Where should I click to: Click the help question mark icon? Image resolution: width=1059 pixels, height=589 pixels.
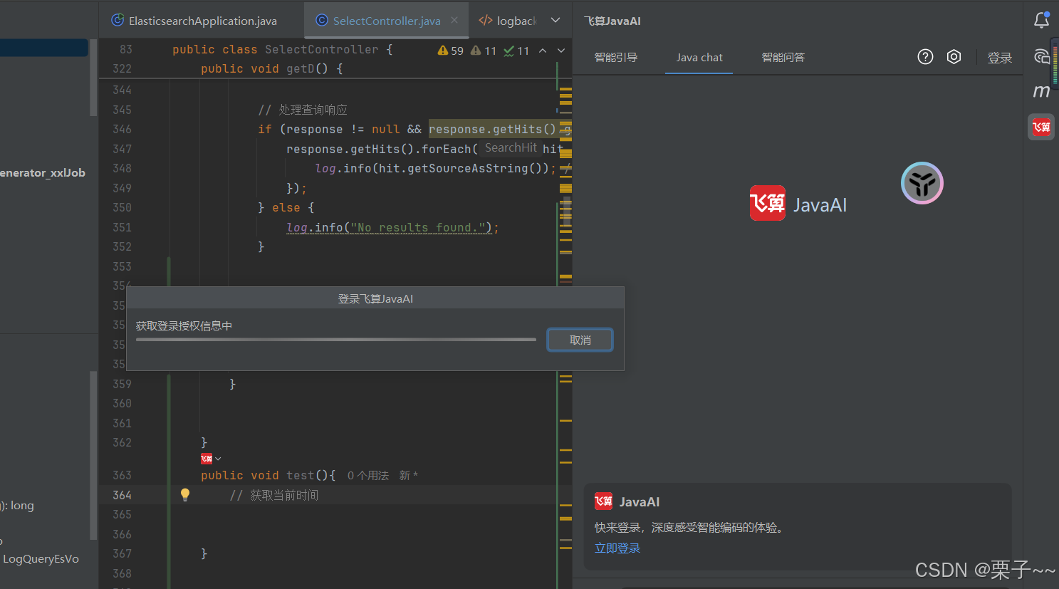click(x=925, y=57)
